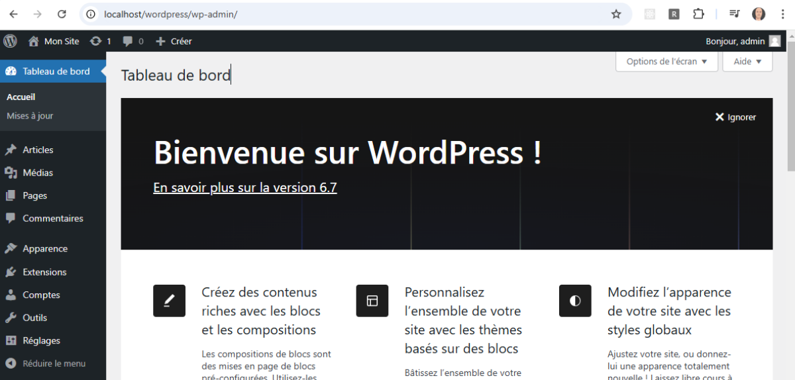View site information icon in the address bar
795x380 pixels.
[x=91, y=14]
